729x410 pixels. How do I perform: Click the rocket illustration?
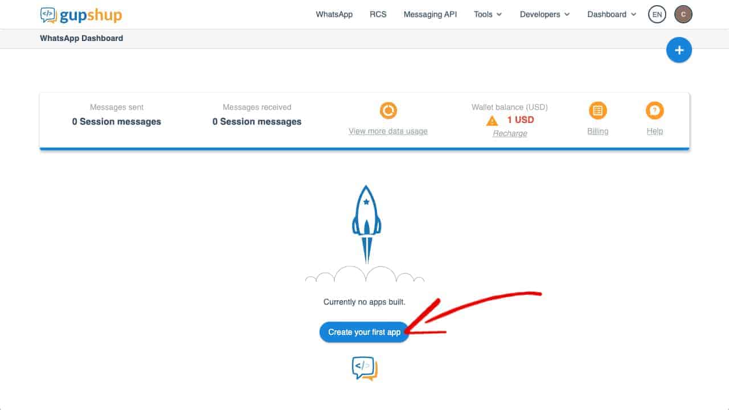[x=365, y=225]
